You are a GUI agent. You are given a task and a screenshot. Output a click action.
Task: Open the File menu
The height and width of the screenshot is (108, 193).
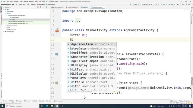4,1
